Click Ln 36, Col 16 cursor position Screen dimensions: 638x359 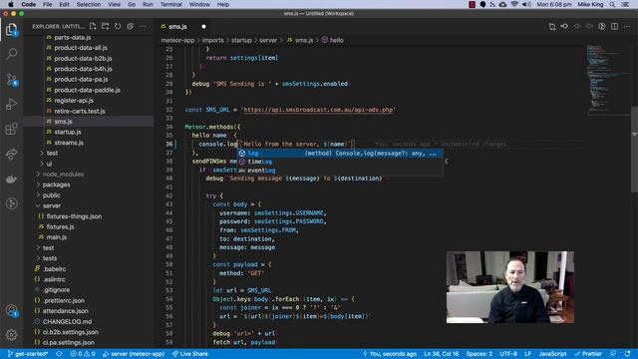[441, 354]
